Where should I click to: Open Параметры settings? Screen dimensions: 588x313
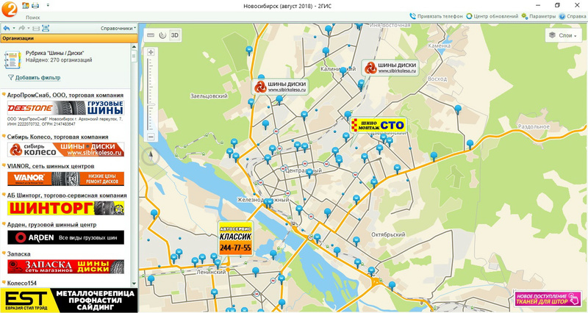[538, 16]
